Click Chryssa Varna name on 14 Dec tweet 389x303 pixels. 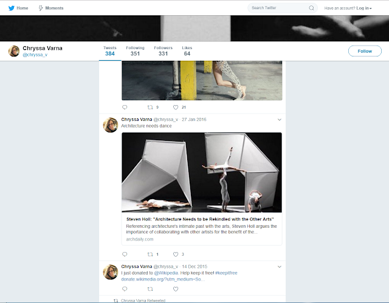point(136,267)
